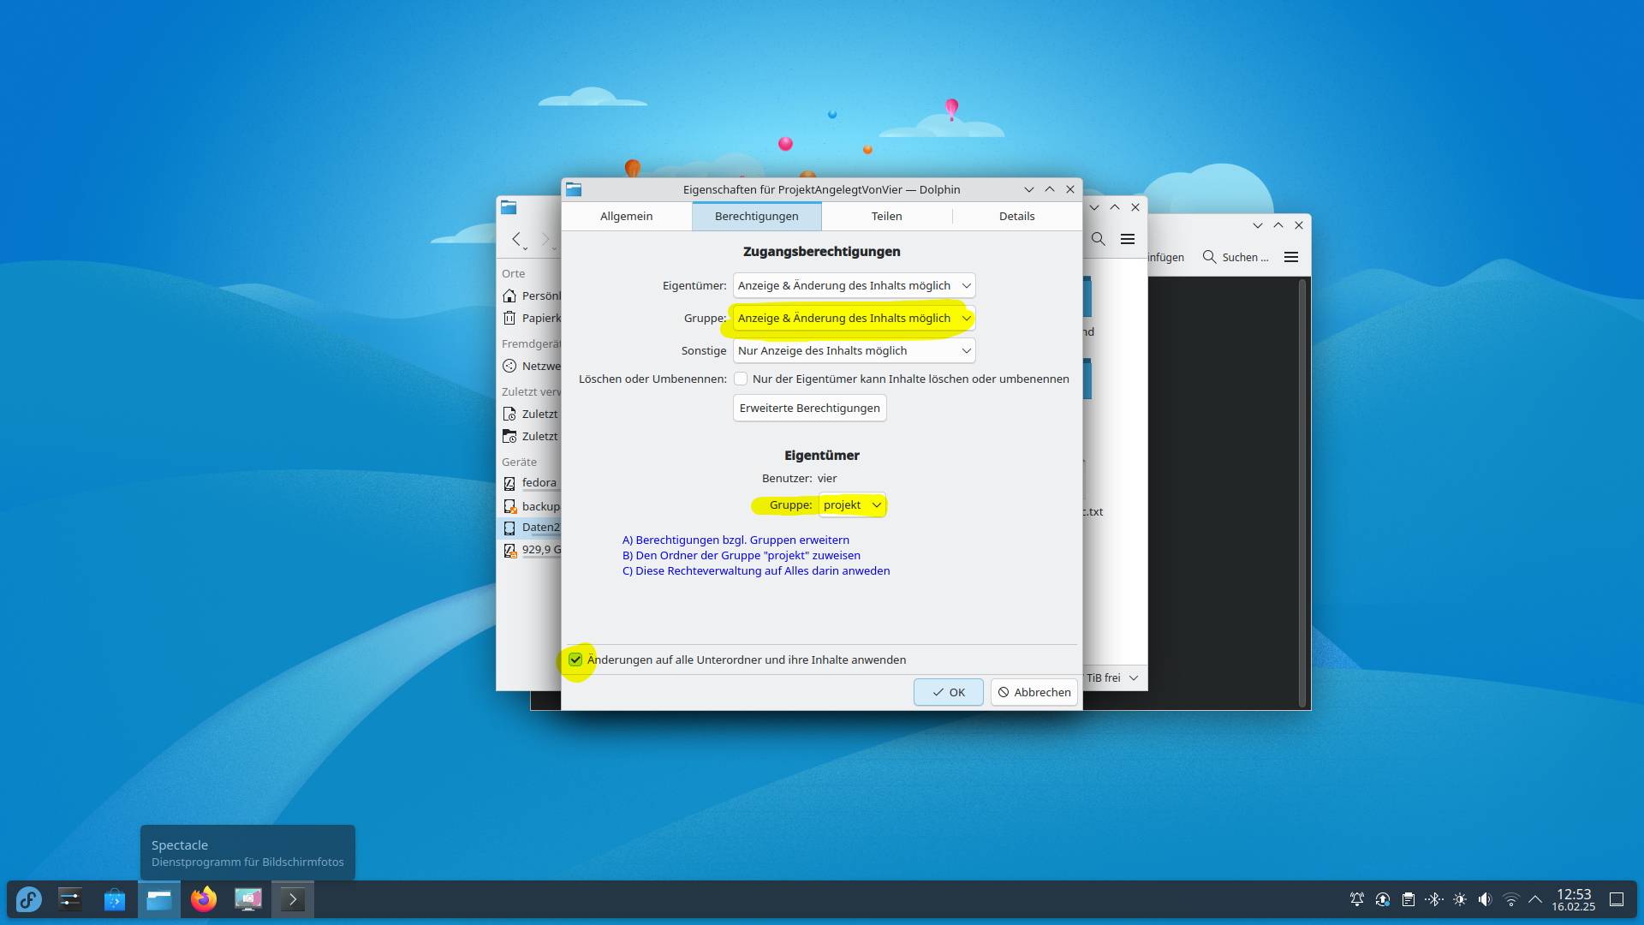Viewport: 1644px width, 925px height.
Task: Open the Sonstige permissions dropdown
Action: (x=854, y=350)
